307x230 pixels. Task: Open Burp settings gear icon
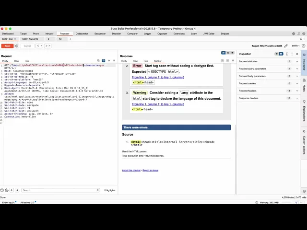304,34
